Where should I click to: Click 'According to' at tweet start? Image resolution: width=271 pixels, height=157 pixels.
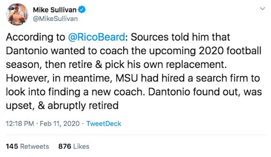[x=36, y=37]
